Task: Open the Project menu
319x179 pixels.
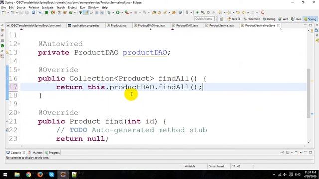Action: pyautogui.click(x=72, y=8)
